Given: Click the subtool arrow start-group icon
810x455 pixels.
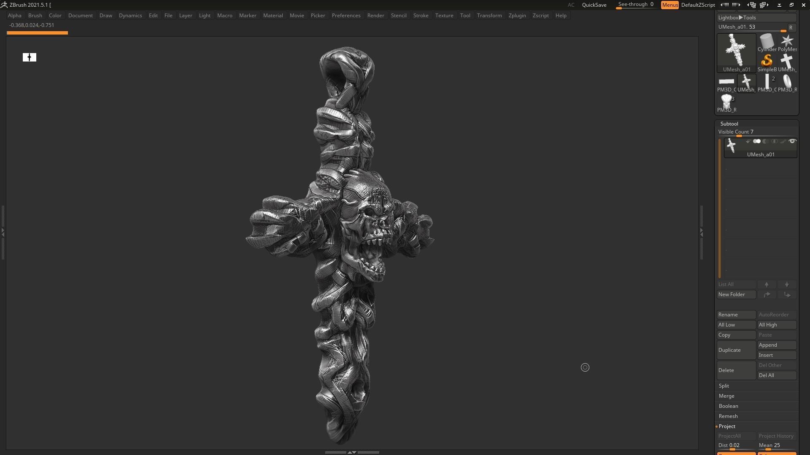Looking at the screenshot, I should tap(748, 142).
